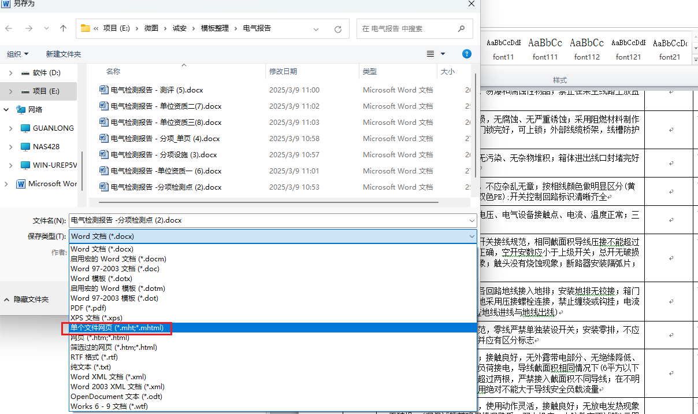Choose 单个文件网页 (*.mht;*.mhtml)
Viewport: 698px width, 414px height.
coord(273,328)
